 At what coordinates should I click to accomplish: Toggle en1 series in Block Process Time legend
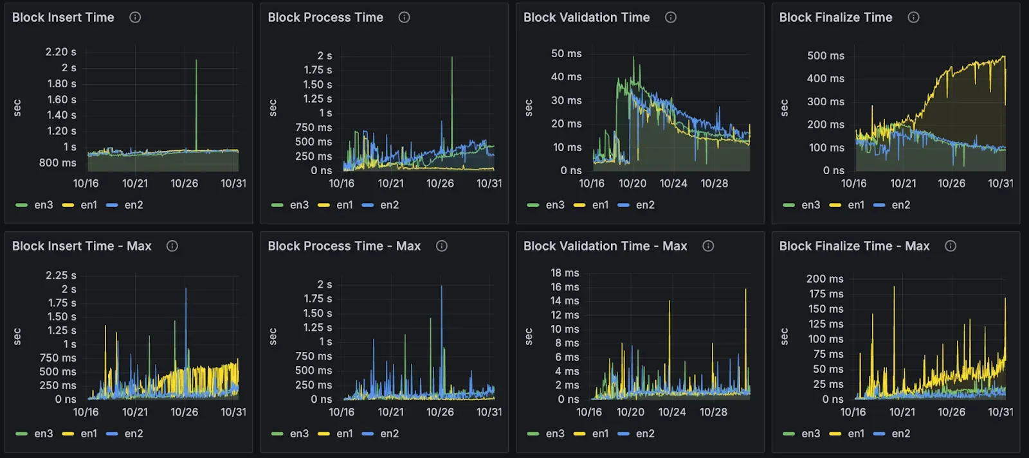pos(345,205)
